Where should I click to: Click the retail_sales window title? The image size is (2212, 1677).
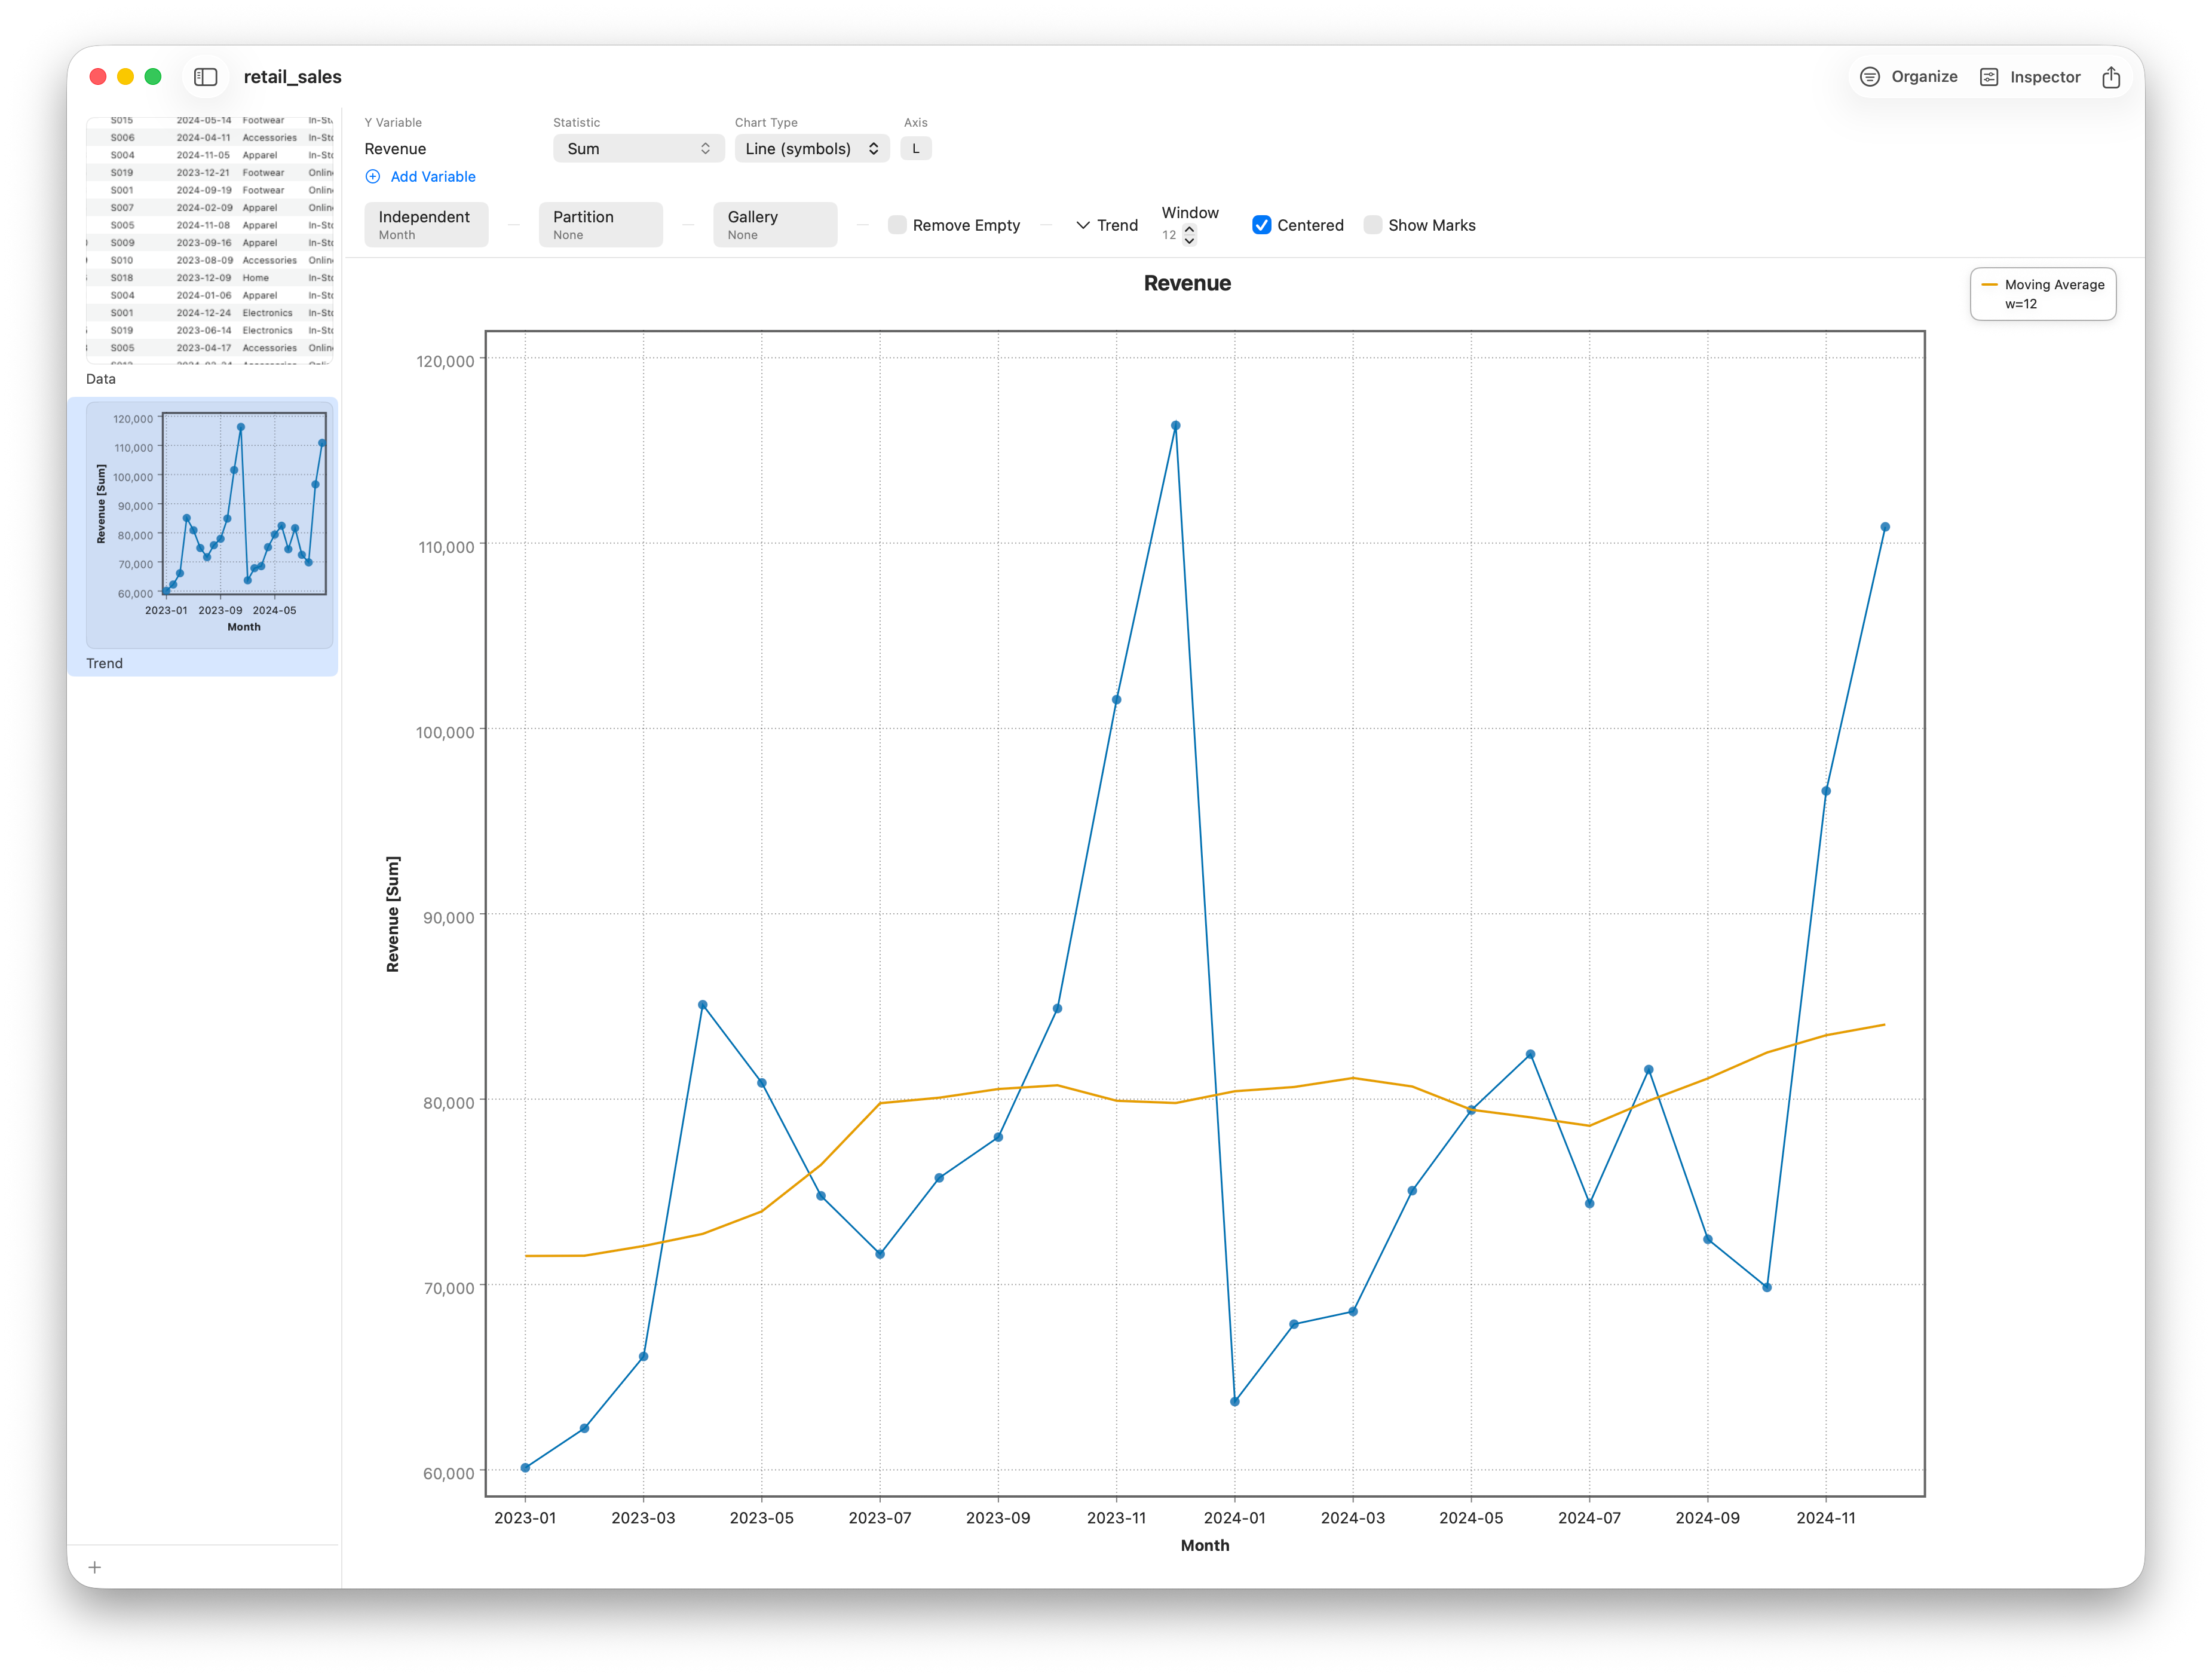coord(292,77)
